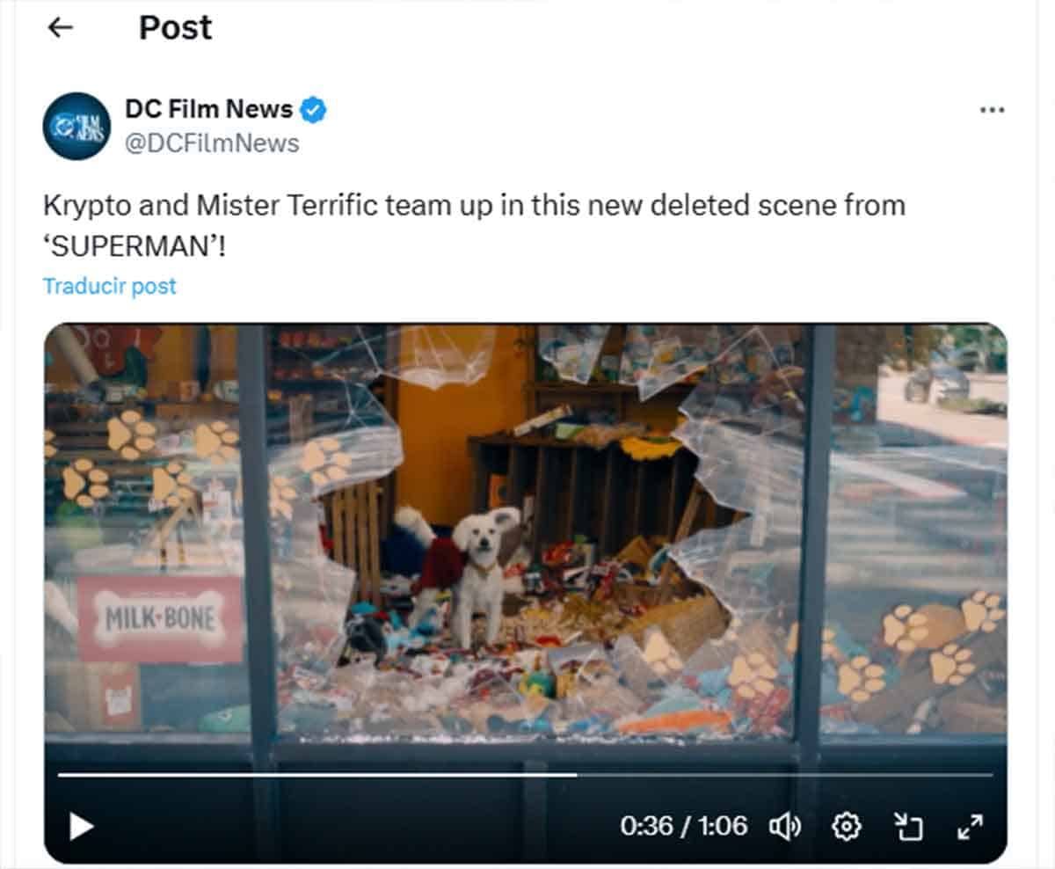
Task: Open the @DCFilmNews handle link
Action: [x=212, y=142]
